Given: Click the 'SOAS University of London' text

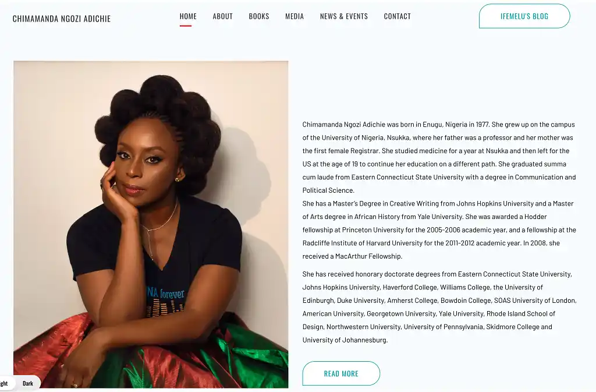Looking at the screenshot, I should (534, 301).
